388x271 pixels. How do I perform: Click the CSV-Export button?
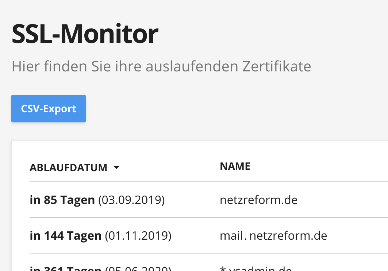[49, 109]
